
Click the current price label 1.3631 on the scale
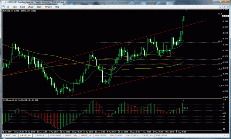point(225,16)
